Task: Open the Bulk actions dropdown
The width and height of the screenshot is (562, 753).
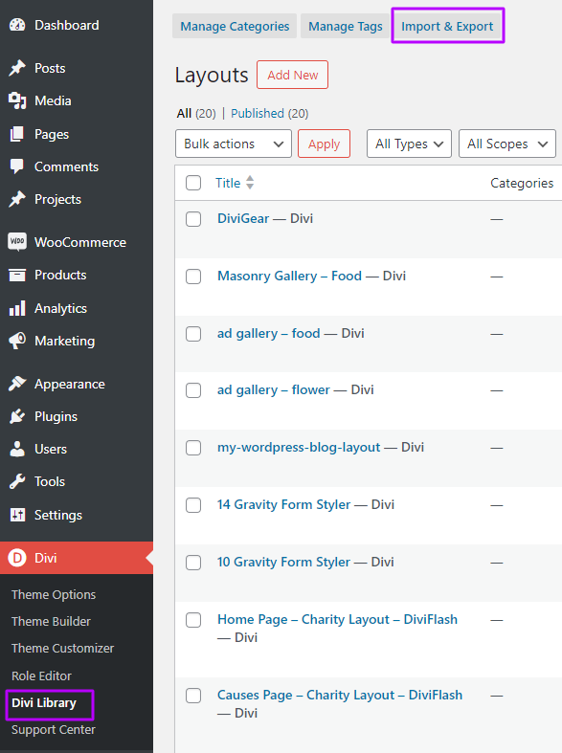Action: [x=234, y=144]
